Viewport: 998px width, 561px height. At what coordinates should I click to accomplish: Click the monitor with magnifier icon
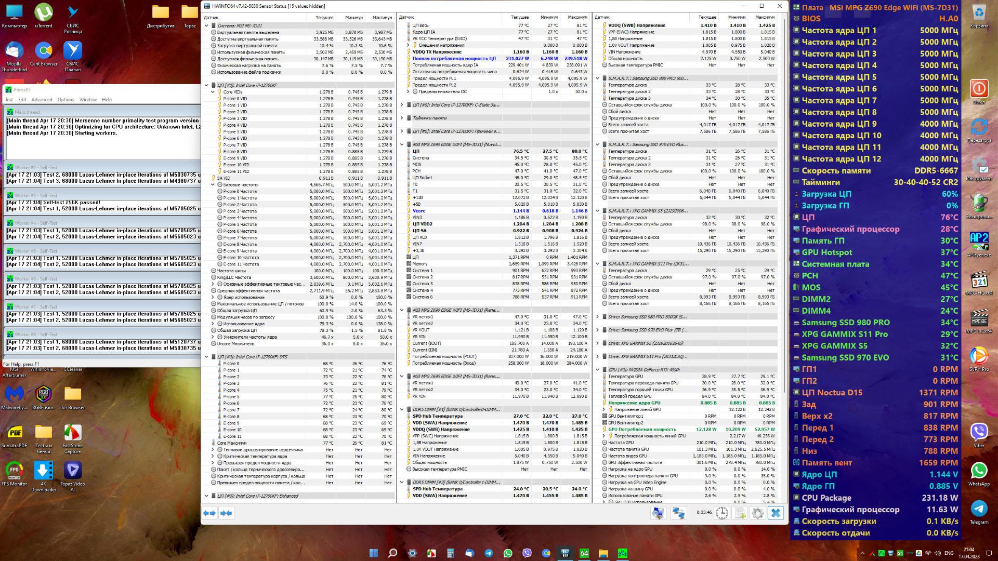coord(658,513)
